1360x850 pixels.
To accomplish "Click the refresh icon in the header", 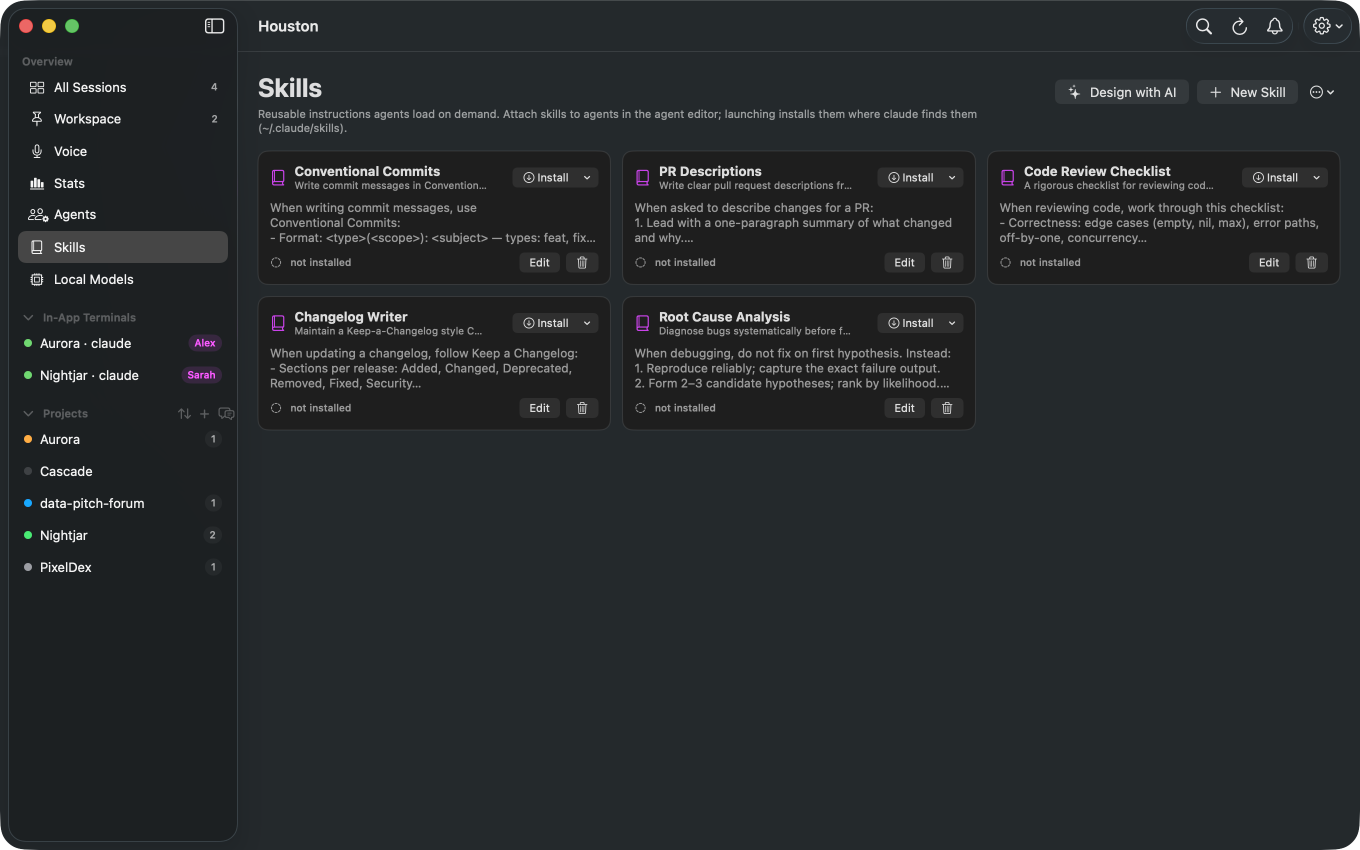I will pos(1239,26).
